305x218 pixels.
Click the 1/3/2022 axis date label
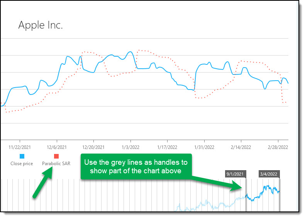coord(130,147)
